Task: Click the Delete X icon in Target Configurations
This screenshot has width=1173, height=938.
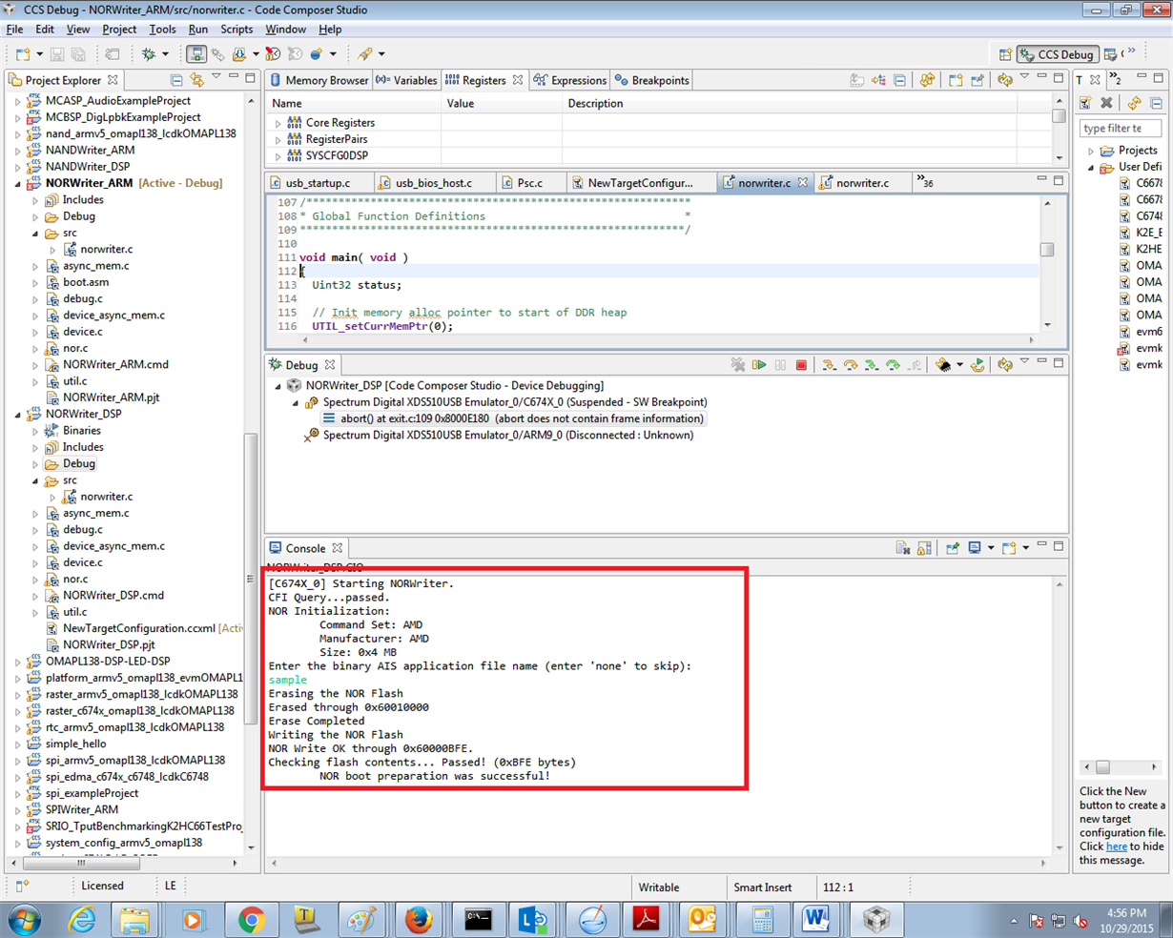Action: click(1106, 103)
